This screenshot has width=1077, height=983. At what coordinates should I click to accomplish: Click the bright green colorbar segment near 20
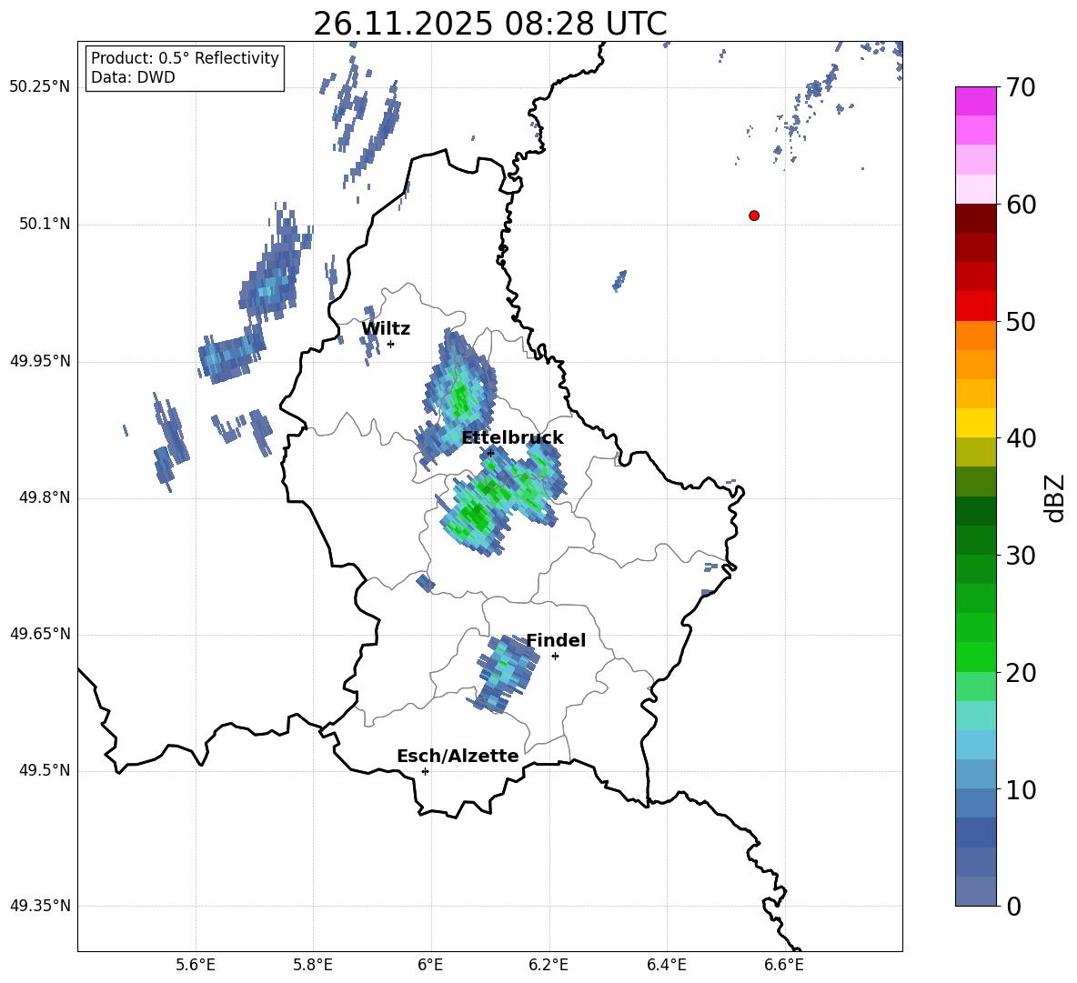coord(976,657)
